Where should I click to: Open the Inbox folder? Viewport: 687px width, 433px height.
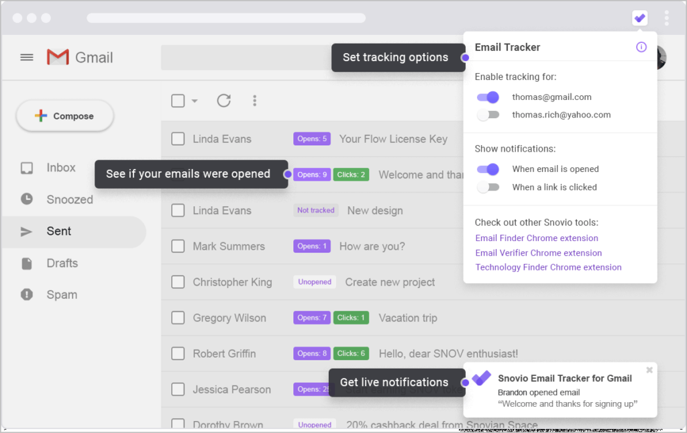point(60,168)
